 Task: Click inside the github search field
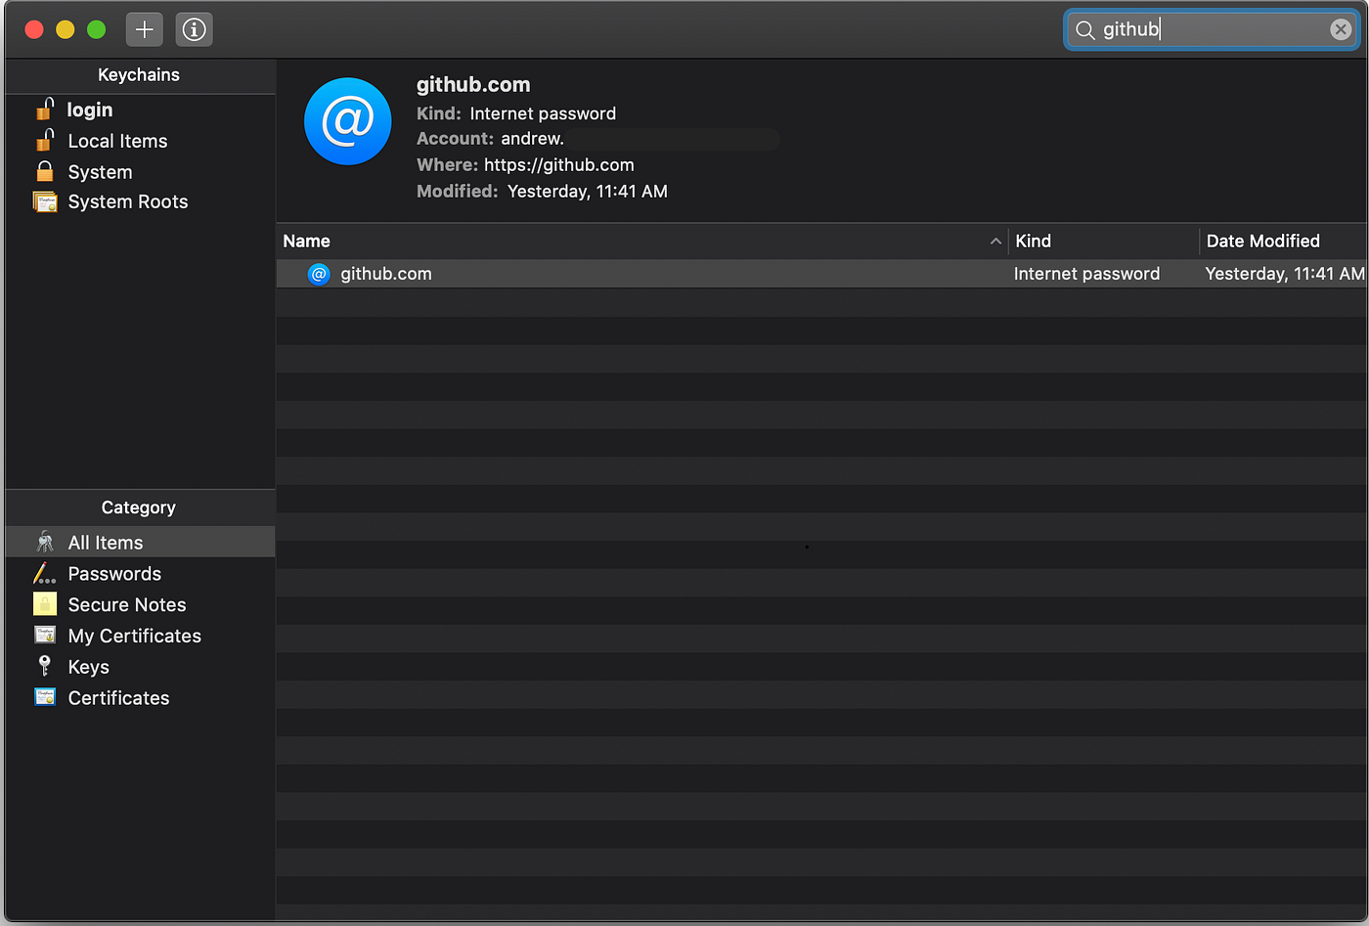tap(1203, 28)
